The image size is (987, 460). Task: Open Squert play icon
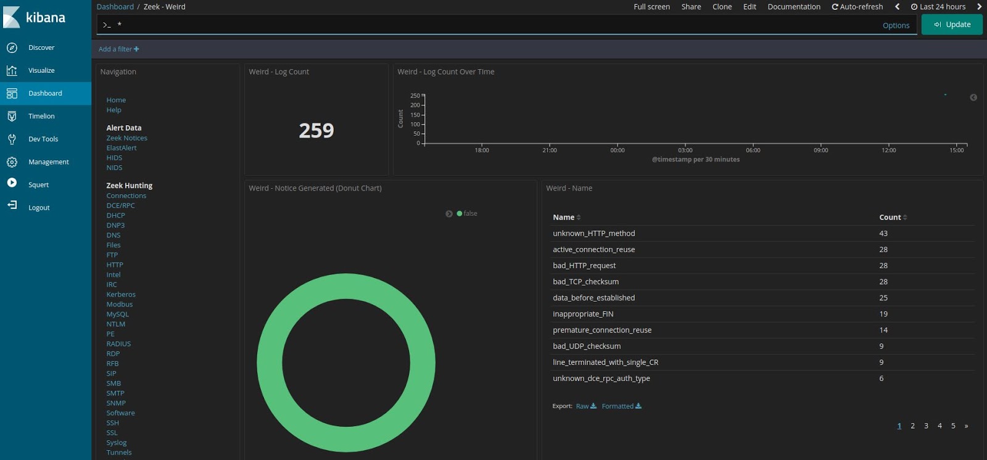click(x=12, y=183)
